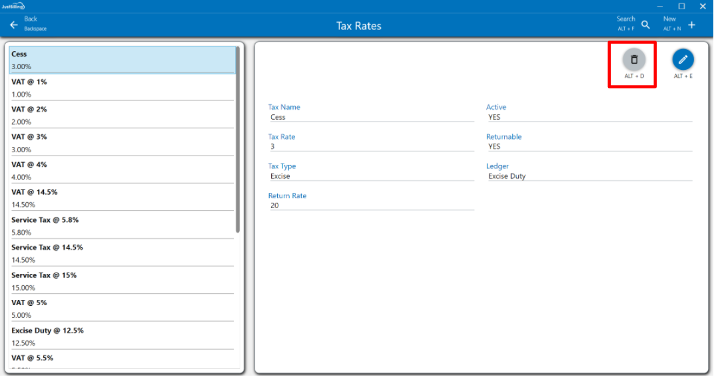Click the tax list vertical scrollbar
The height and width of the screenshot is (377, 714).
coord(238,140)
